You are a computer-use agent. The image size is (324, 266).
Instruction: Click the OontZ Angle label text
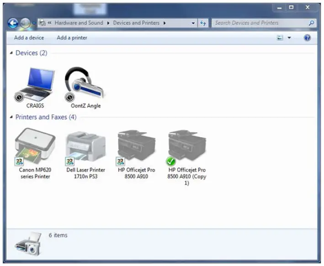coord(86,106)
